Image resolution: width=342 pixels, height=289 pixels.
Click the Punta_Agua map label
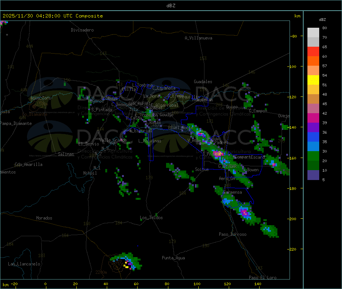[x=173, y=258]
